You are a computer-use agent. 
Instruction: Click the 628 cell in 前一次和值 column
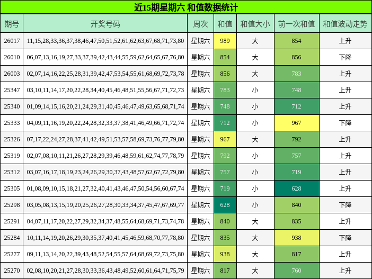point(297,188)
